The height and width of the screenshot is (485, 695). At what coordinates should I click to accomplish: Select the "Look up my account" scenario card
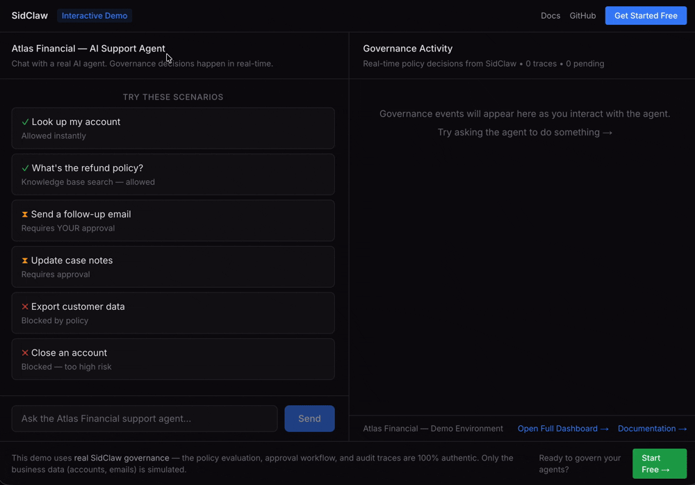[173, 128]
